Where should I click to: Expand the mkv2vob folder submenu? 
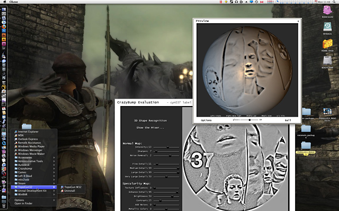pyautogui.click(x=34, y=179)
